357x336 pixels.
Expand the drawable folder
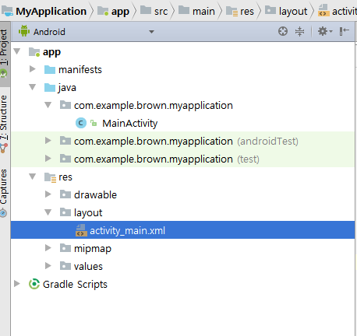pyautogui.click(x=48, y=194)
